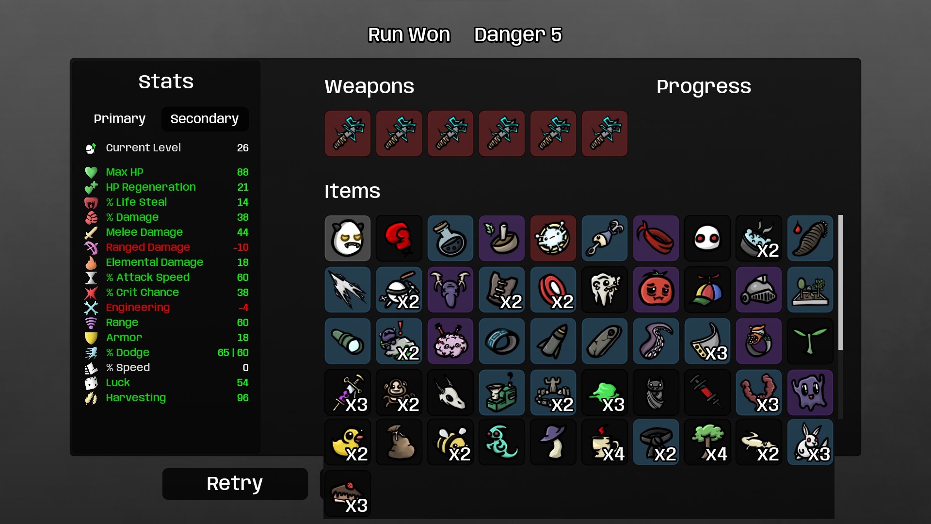The width and height of the screenshot is (931, 524).
Task: Click the items list scrollbar
Action: [840, 282]
